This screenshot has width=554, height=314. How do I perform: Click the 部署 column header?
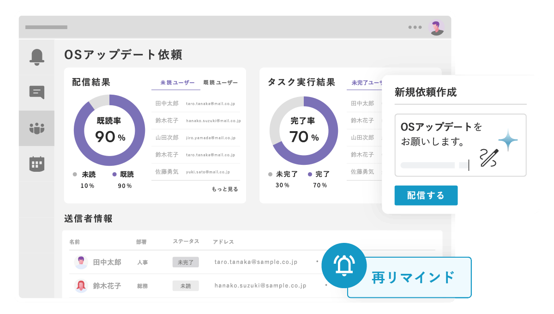(x=141, y=242)
